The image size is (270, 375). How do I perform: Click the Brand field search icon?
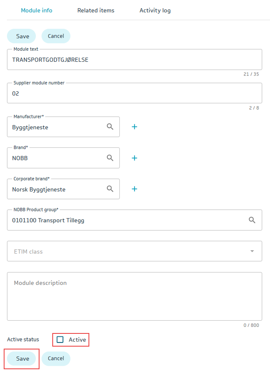pos(110,158)
